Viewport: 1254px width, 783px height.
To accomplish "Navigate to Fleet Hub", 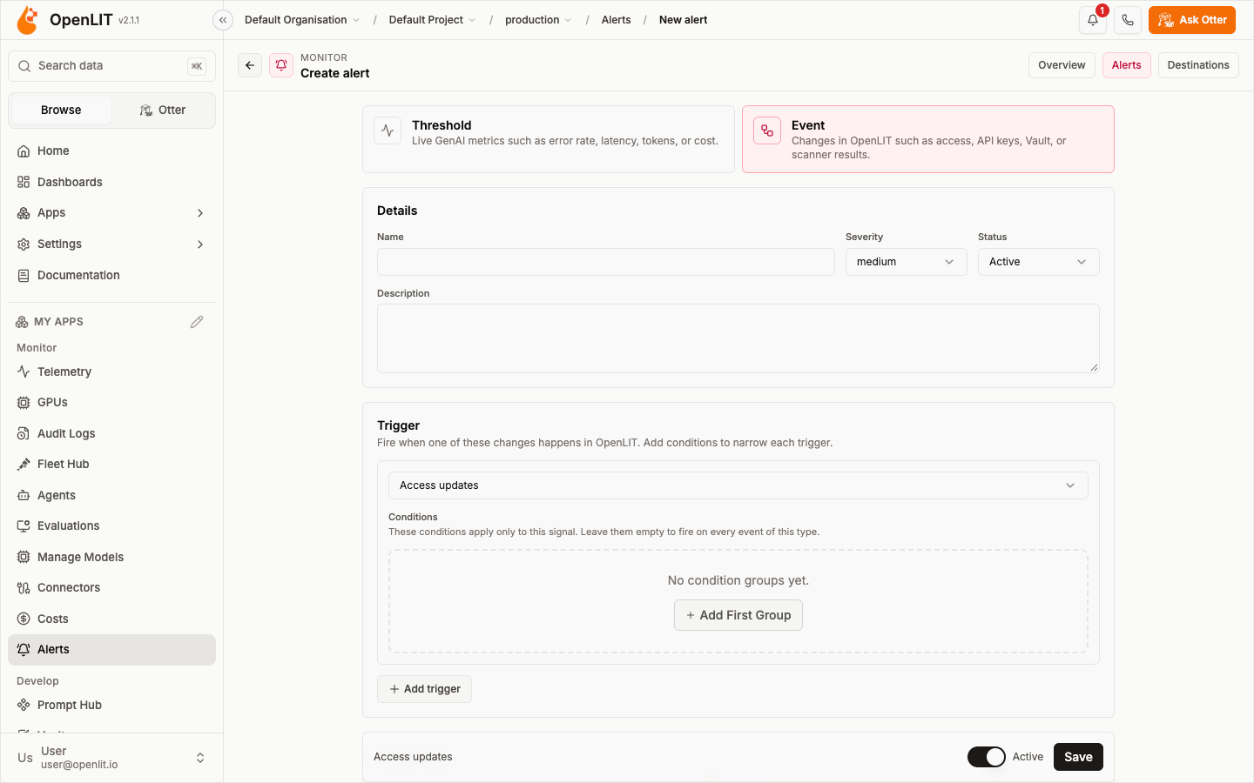I will tap(111, 465).
